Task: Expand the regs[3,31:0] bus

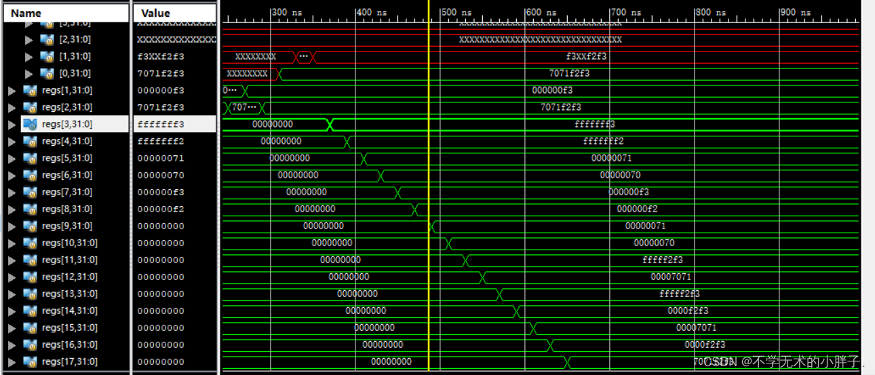Action: click(x=12, y=124)
